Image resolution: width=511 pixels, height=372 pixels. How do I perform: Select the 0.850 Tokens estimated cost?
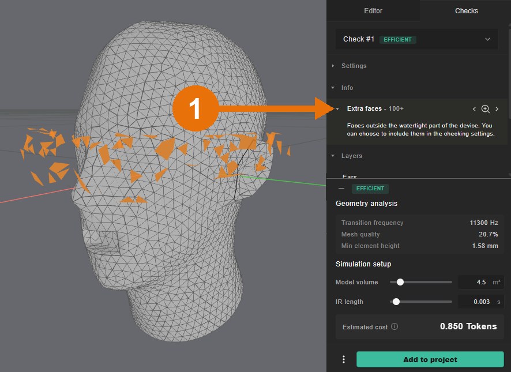tap(468, 326)
